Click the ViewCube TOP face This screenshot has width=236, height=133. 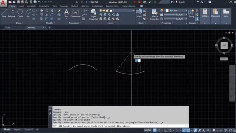point(224,45)
